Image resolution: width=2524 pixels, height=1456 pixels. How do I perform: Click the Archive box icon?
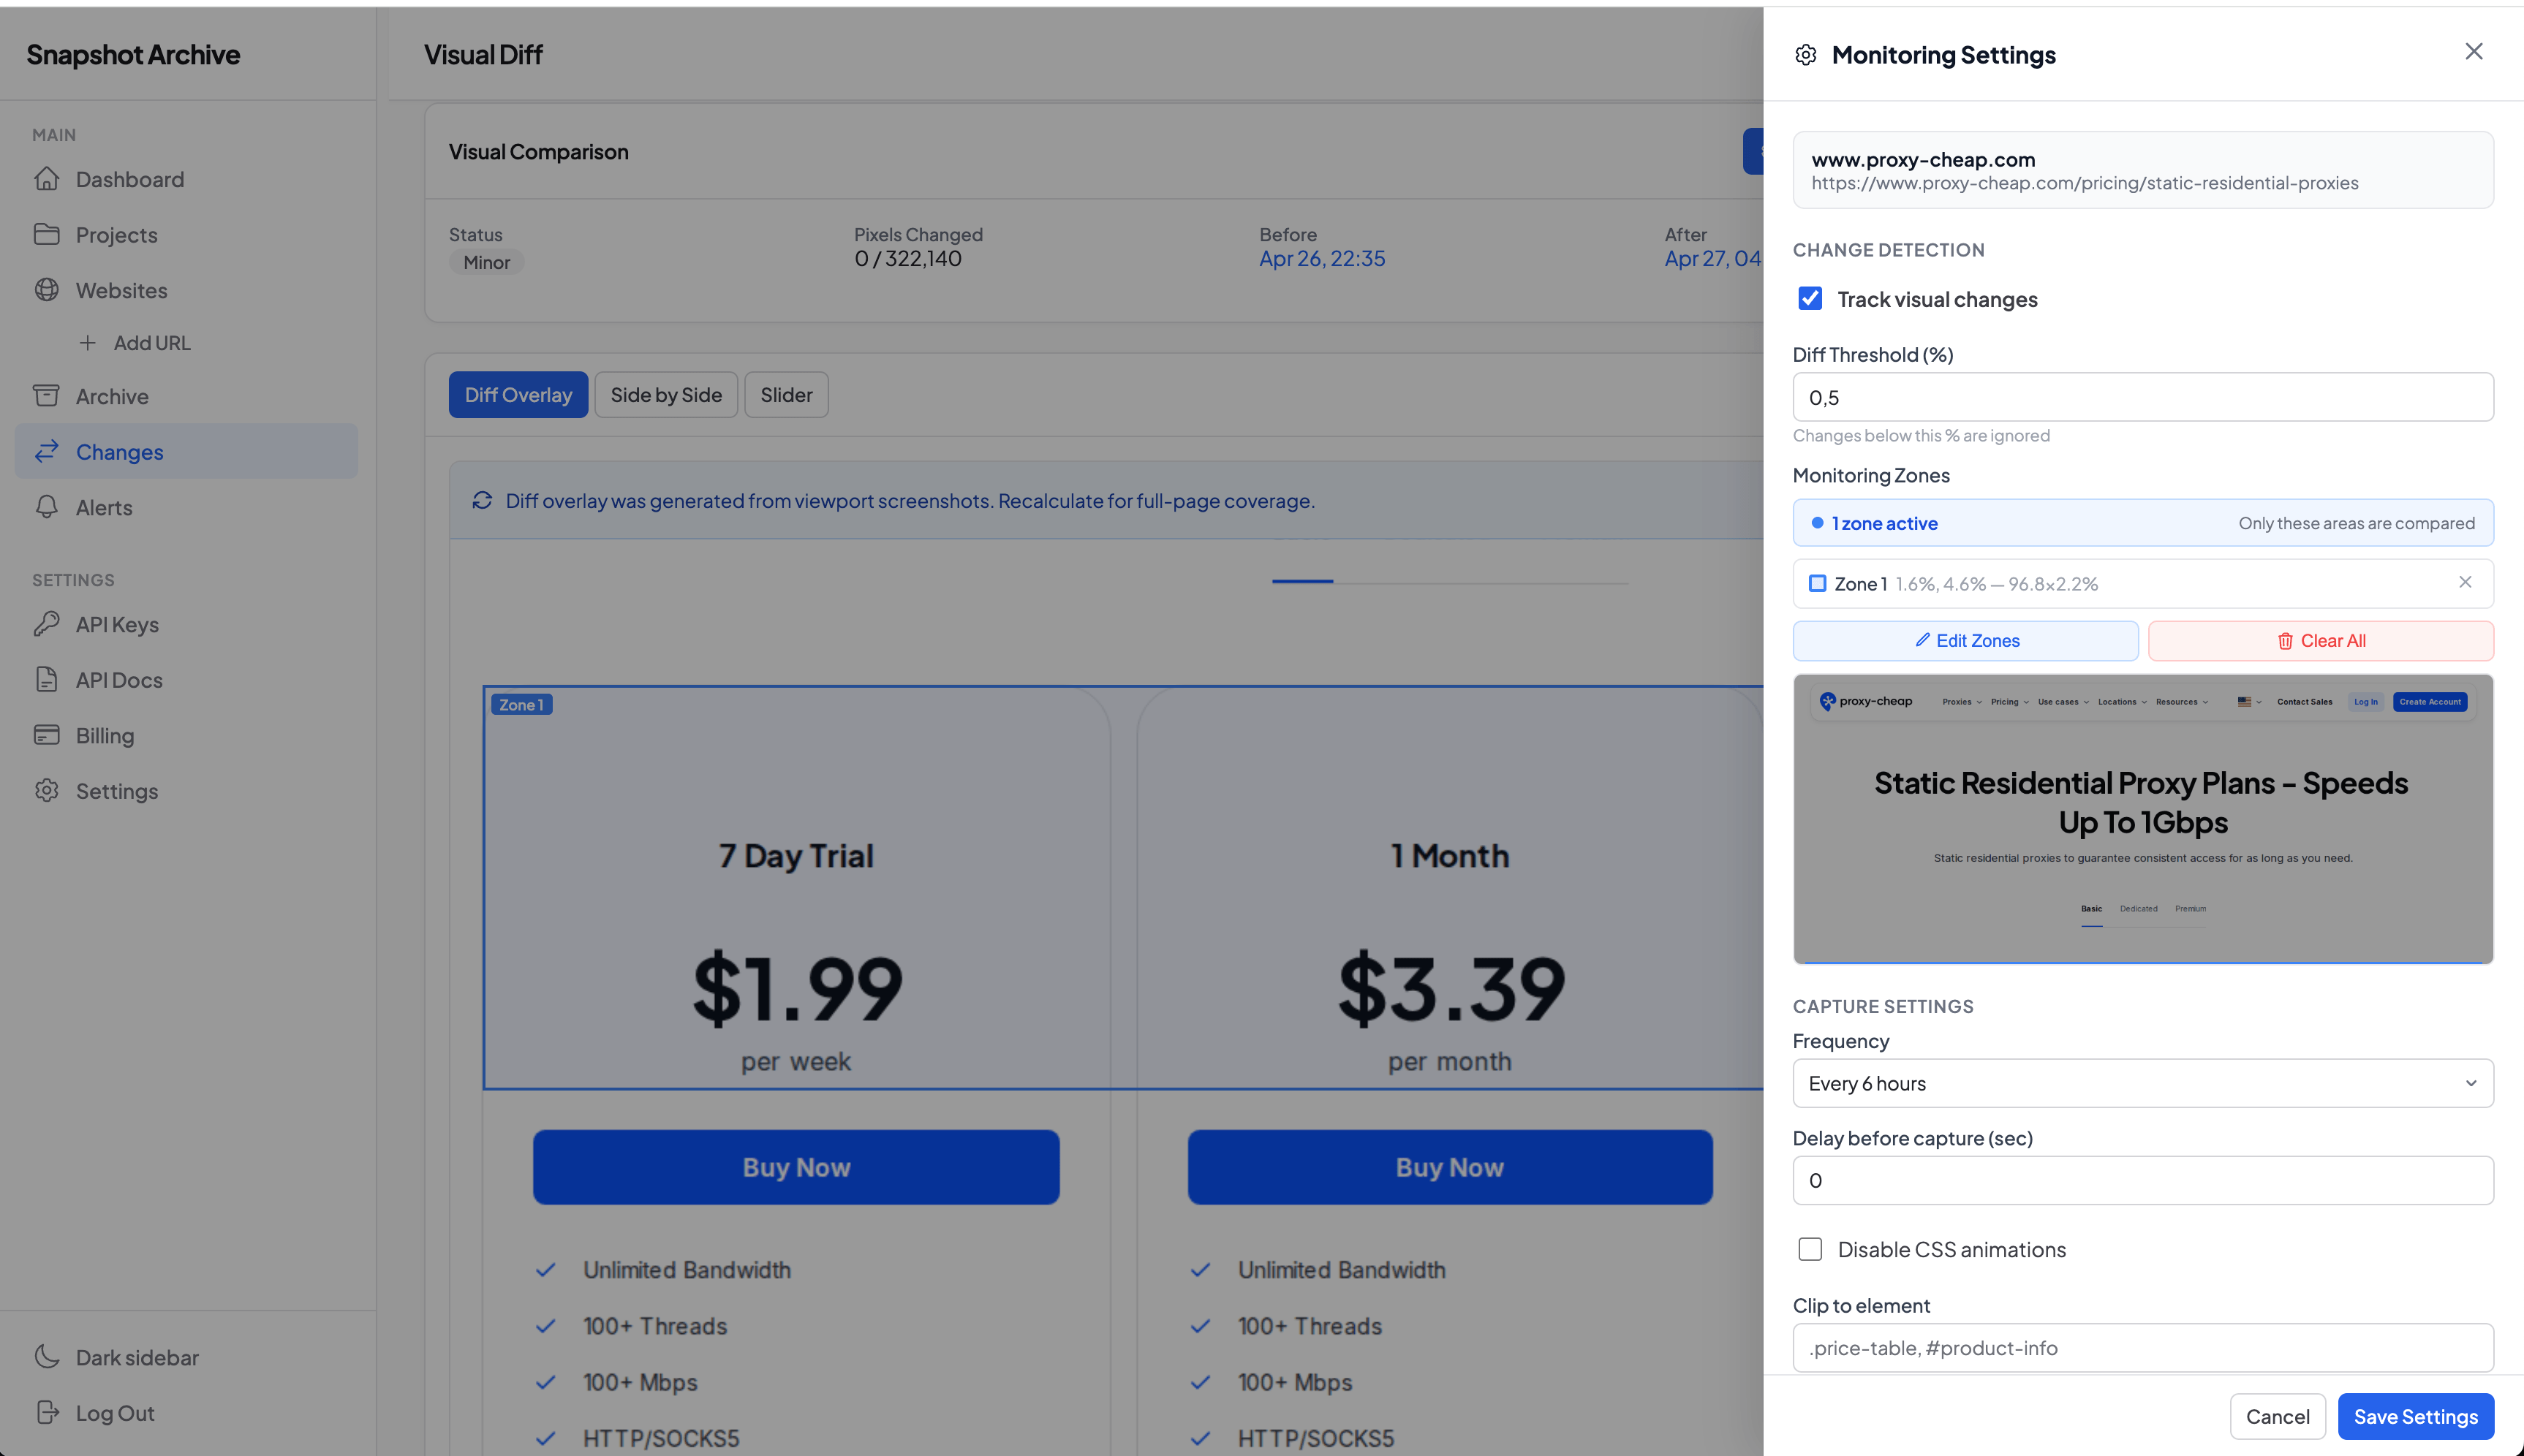click(x=47, y=396)
